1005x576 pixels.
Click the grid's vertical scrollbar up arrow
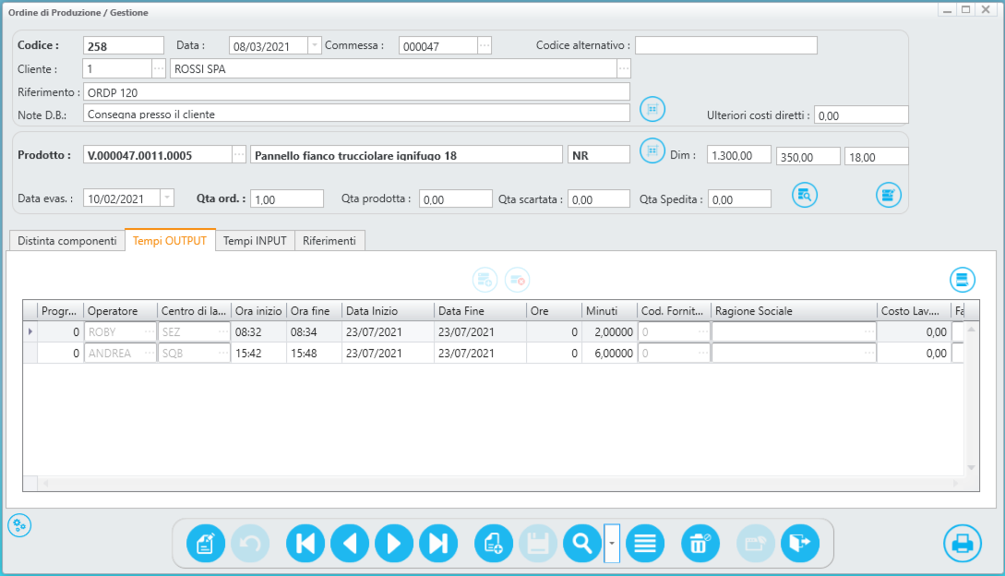pos(971,329)
